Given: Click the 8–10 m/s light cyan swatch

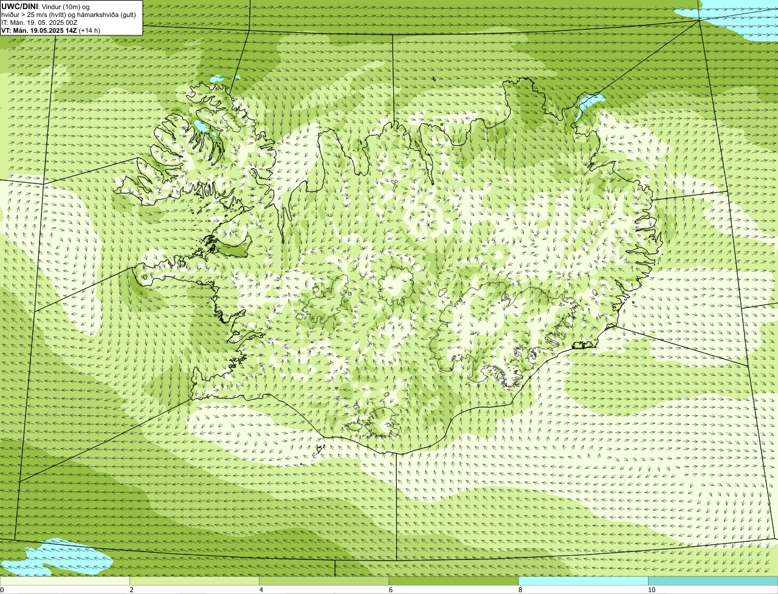Looking at the screenshot, I should 583,581.
